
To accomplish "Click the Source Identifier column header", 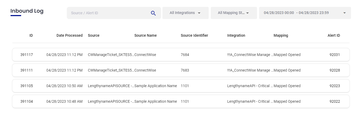I will pos(194,35).
